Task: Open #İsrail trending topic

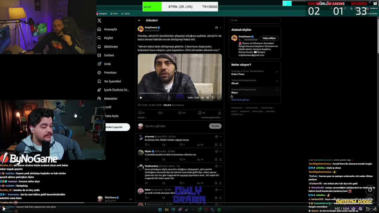Action: click(x=235, y=83)
